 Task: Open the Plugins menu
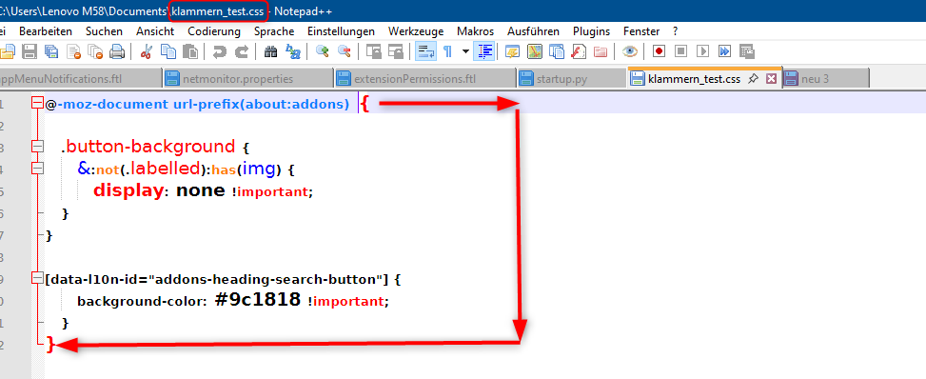coord(591,31)
